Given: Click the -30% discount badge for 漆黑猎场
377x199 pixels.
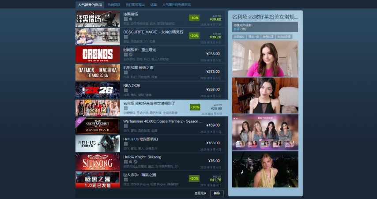Looking at the screenshot, I should tap(194, 18).
